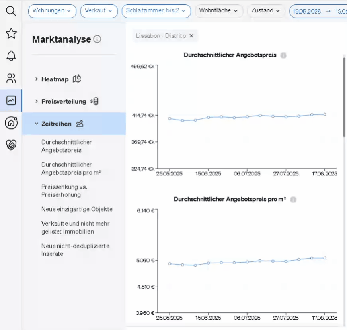Image resolution: width=347 pixels, height=330 pixels.
Task: Click the search magnifier icon in sidebar
Action: tap(11, 12)
